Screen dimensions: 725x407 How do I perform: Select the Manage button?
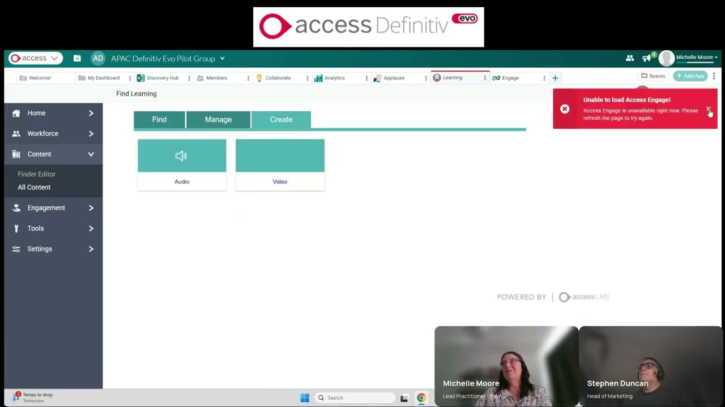218,119
